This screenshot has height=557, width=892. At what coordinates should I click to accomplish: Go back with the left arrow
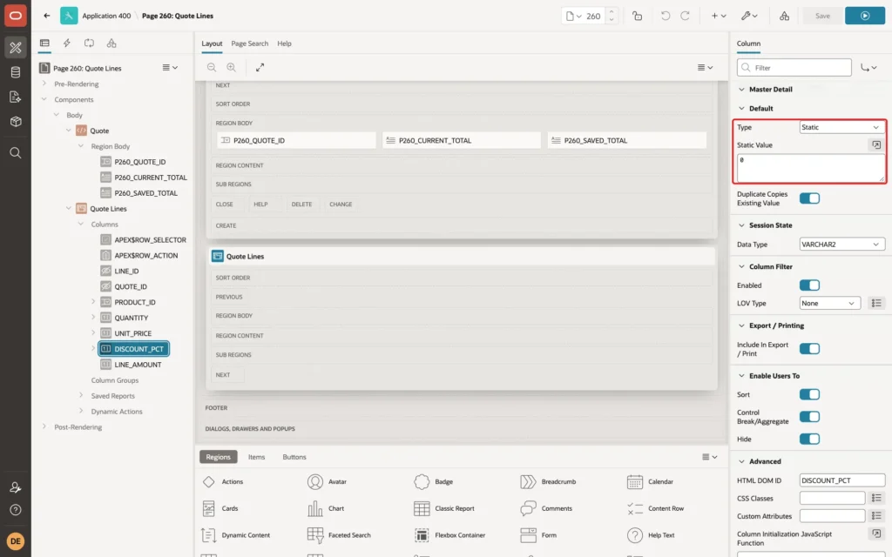[47, 16]
